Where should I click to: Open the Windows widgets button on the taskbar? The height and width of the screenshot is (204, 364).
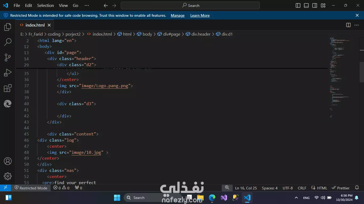[9, 198]
